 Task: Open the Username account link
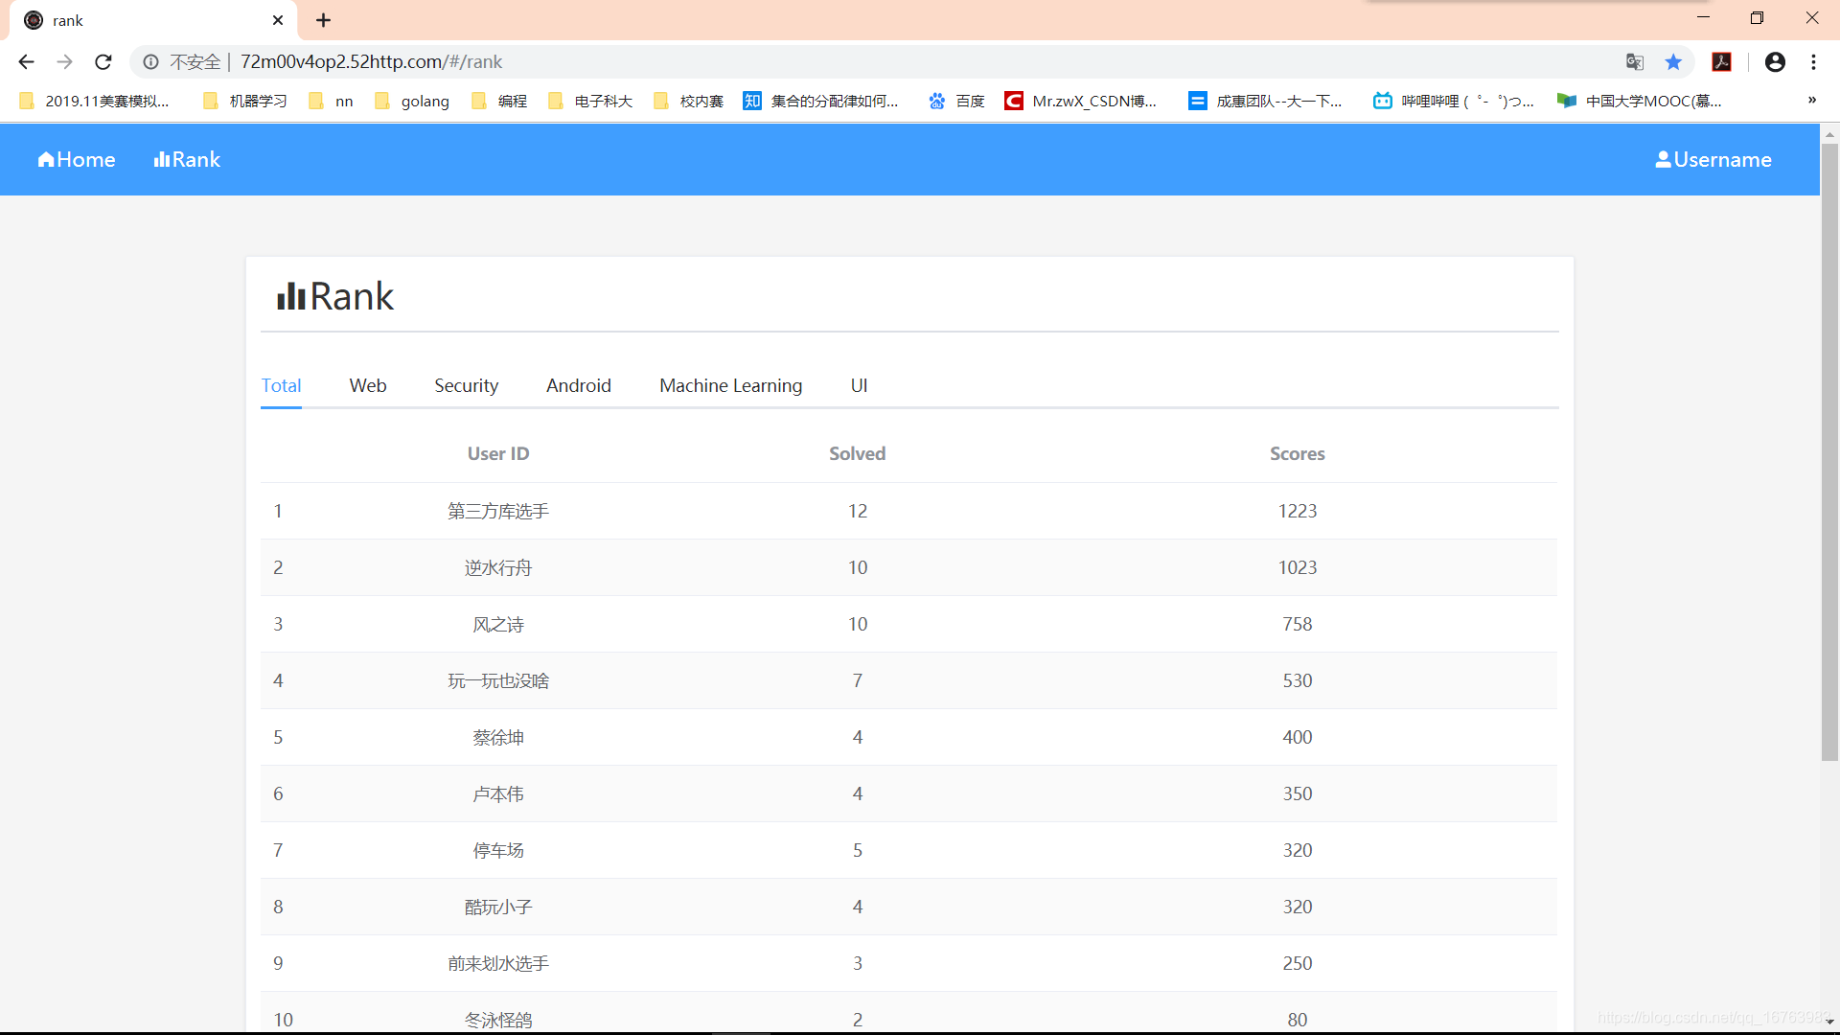coord(1713,160)
